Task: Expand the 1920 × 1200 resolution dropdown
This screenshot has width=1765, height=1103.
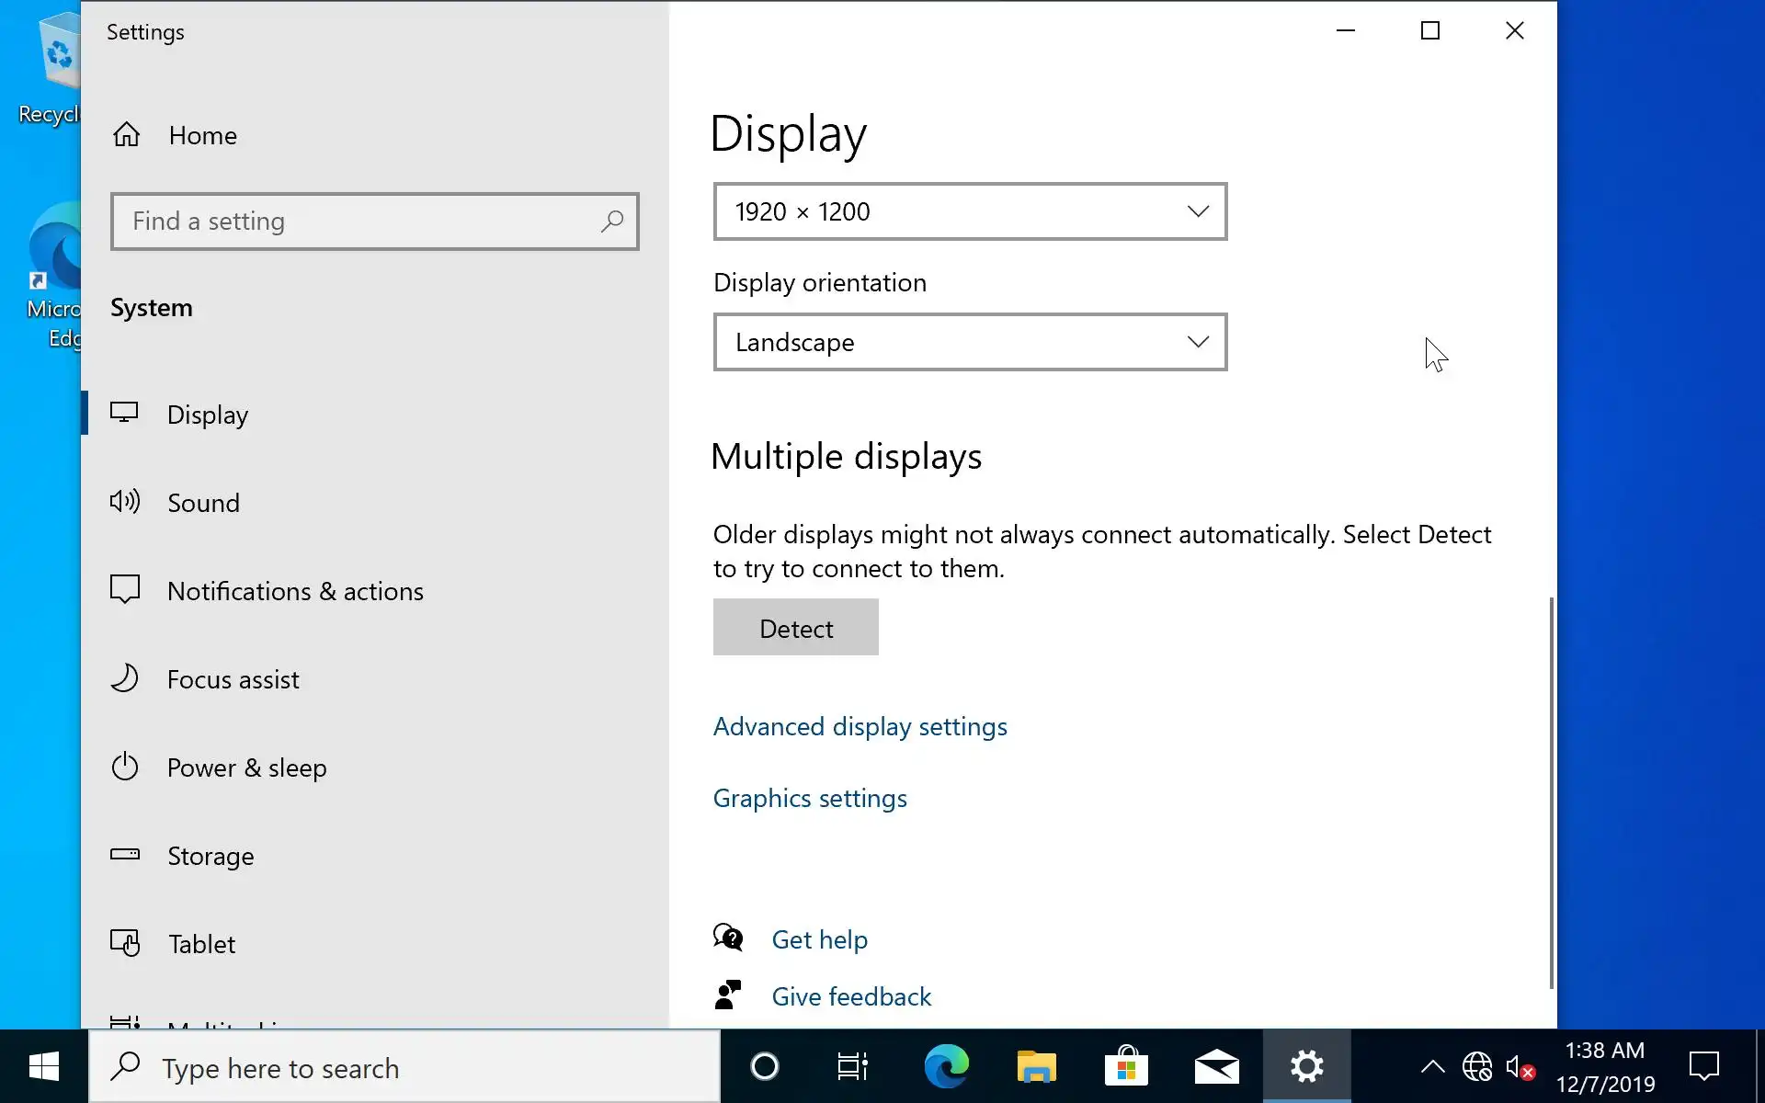Action: click(x=970, y=211)
